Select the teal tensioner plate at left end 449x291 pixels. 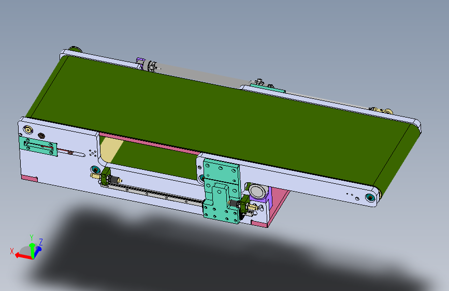pyautogui.click(x=38, y=146)
